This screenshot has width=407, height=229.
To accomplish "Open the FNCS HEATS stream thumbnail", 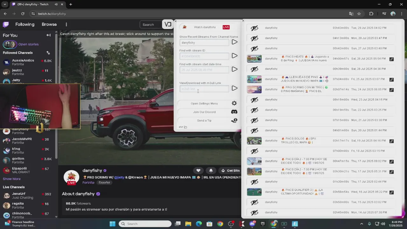I will 254,59.
